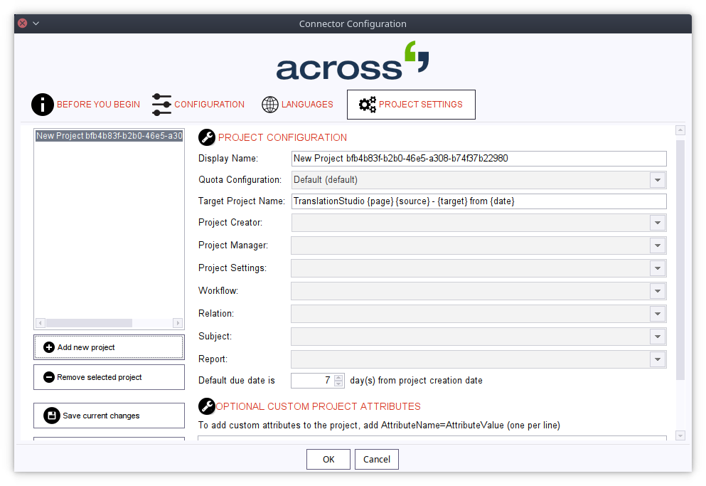Select the New Project bfb4b83f list entry
Viewport: 706px width, 486px height.
pos(109,136)
